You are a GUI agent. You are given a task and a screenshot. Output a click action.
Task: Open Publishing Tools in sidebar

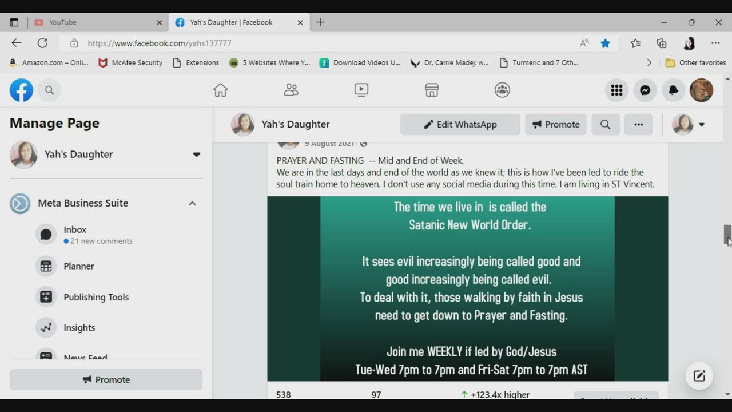click(x=96, y=297)
